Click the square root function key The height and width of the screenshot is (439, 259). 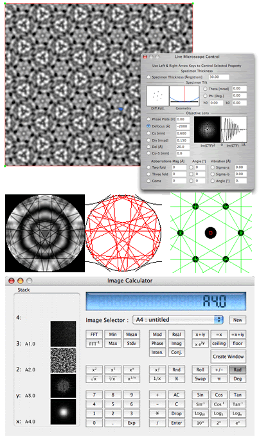(94, 378)
